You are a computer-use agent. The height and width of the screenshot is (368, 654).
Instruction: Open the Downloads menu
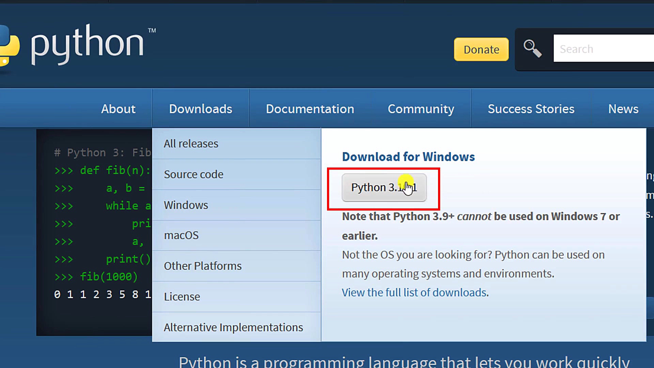pyautogui.click(x=201, y=109)
